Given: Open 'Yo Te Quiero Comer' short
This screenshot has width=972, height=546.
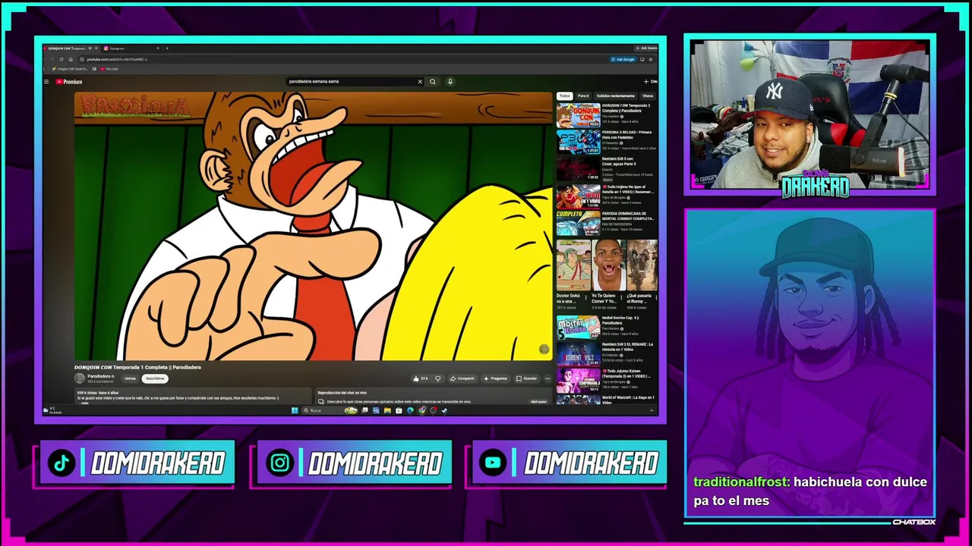Looking at the screenshot, I should point(607,265).
